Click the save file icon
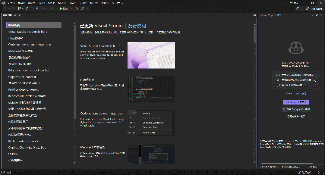The height and width of the screenshot is (175, 325). pos(32,9)
